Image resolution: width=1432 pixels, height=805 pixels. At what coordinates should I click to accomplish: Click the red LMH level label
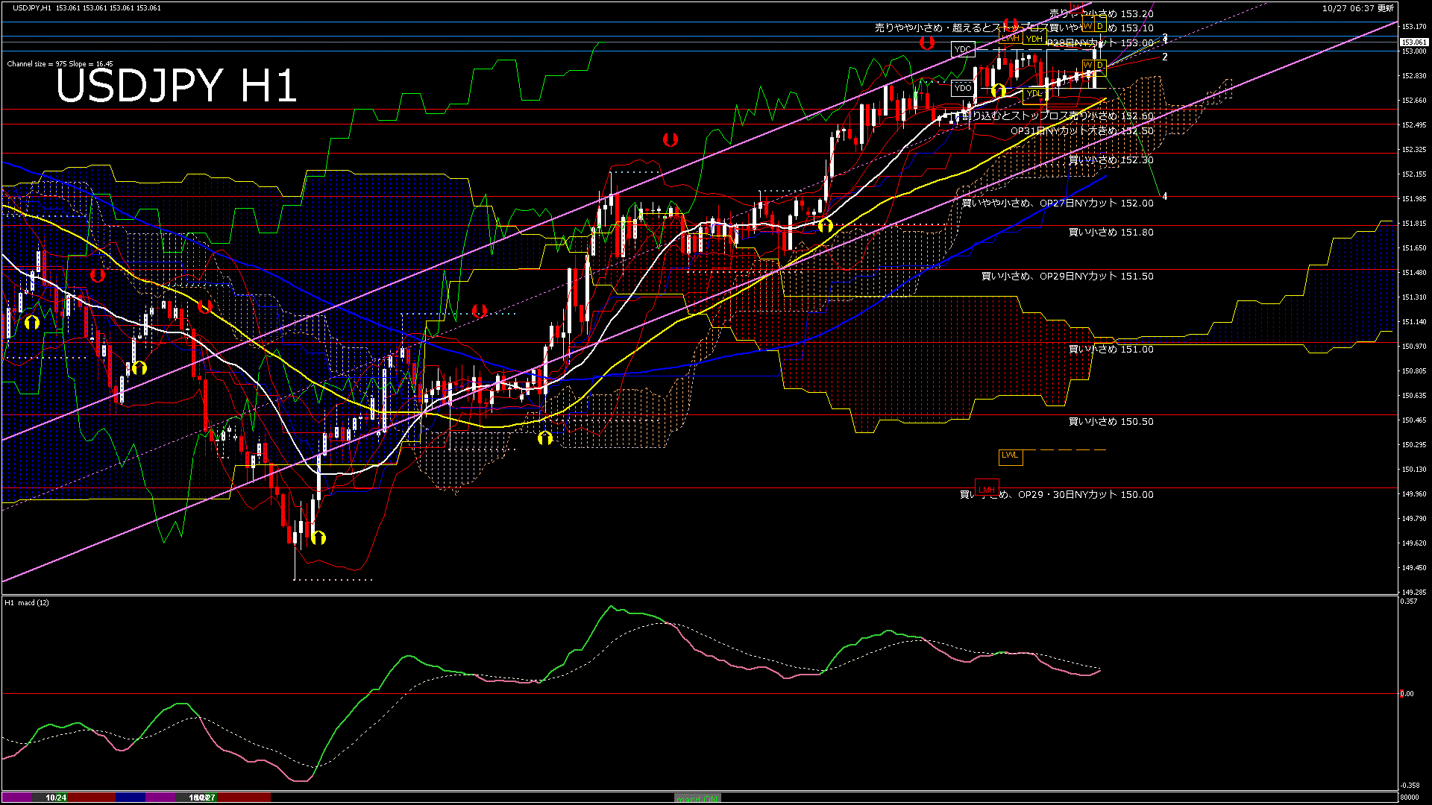(987, 490)
